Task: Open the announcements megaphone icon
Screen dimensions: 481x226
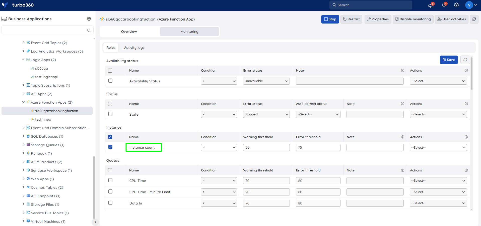Action: (431, 5)
